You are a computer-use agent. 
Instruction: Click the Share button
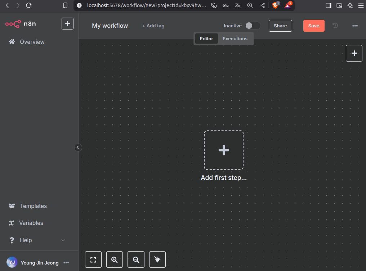pos(280,26)
